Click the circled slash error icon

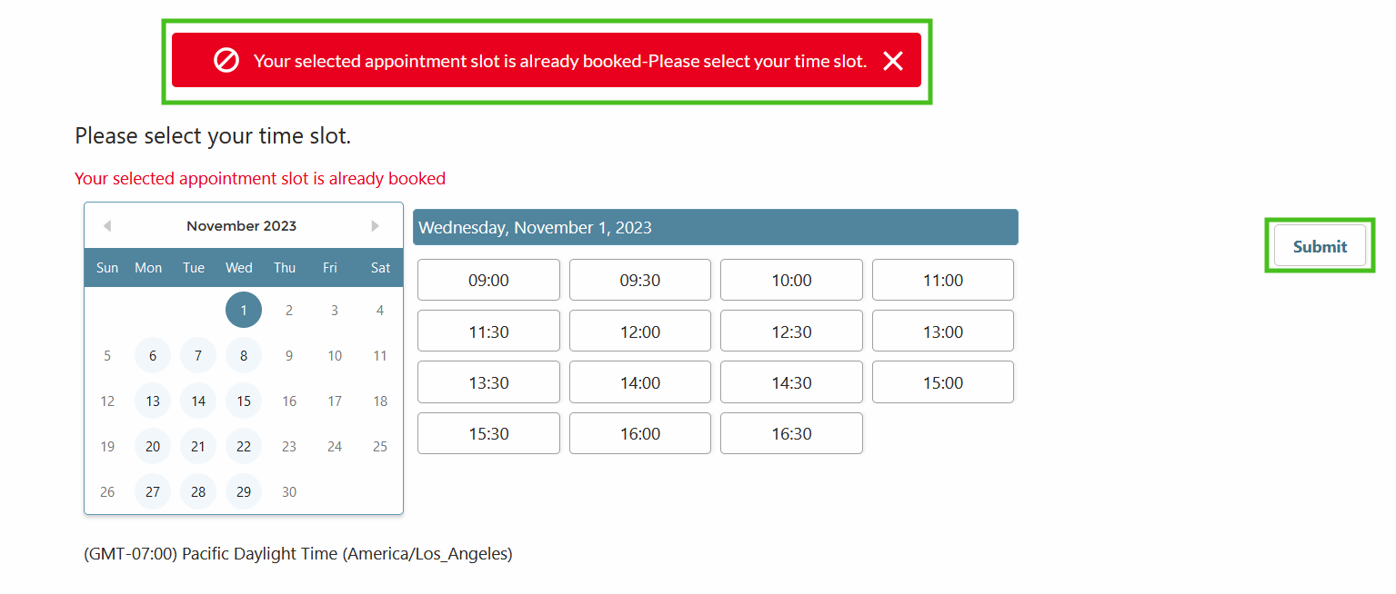click(226, 61)
